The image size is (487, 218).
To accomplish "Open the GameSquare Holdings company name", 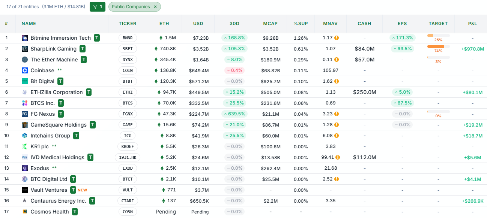I will pyautogui.click(x=59, y=125).
